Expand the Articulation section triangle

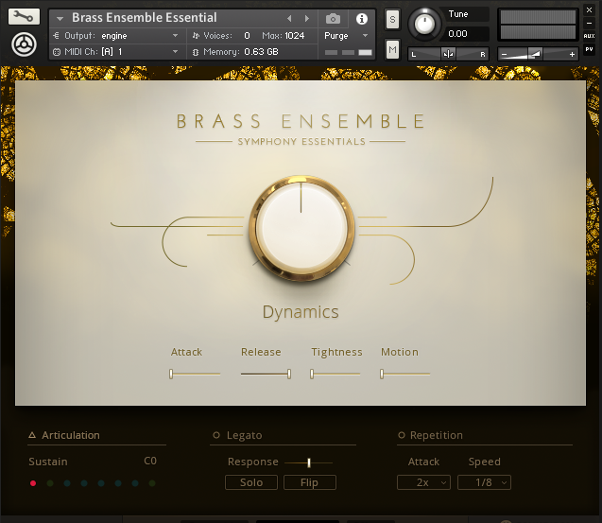pyautogui.click(x=32, y=435)
